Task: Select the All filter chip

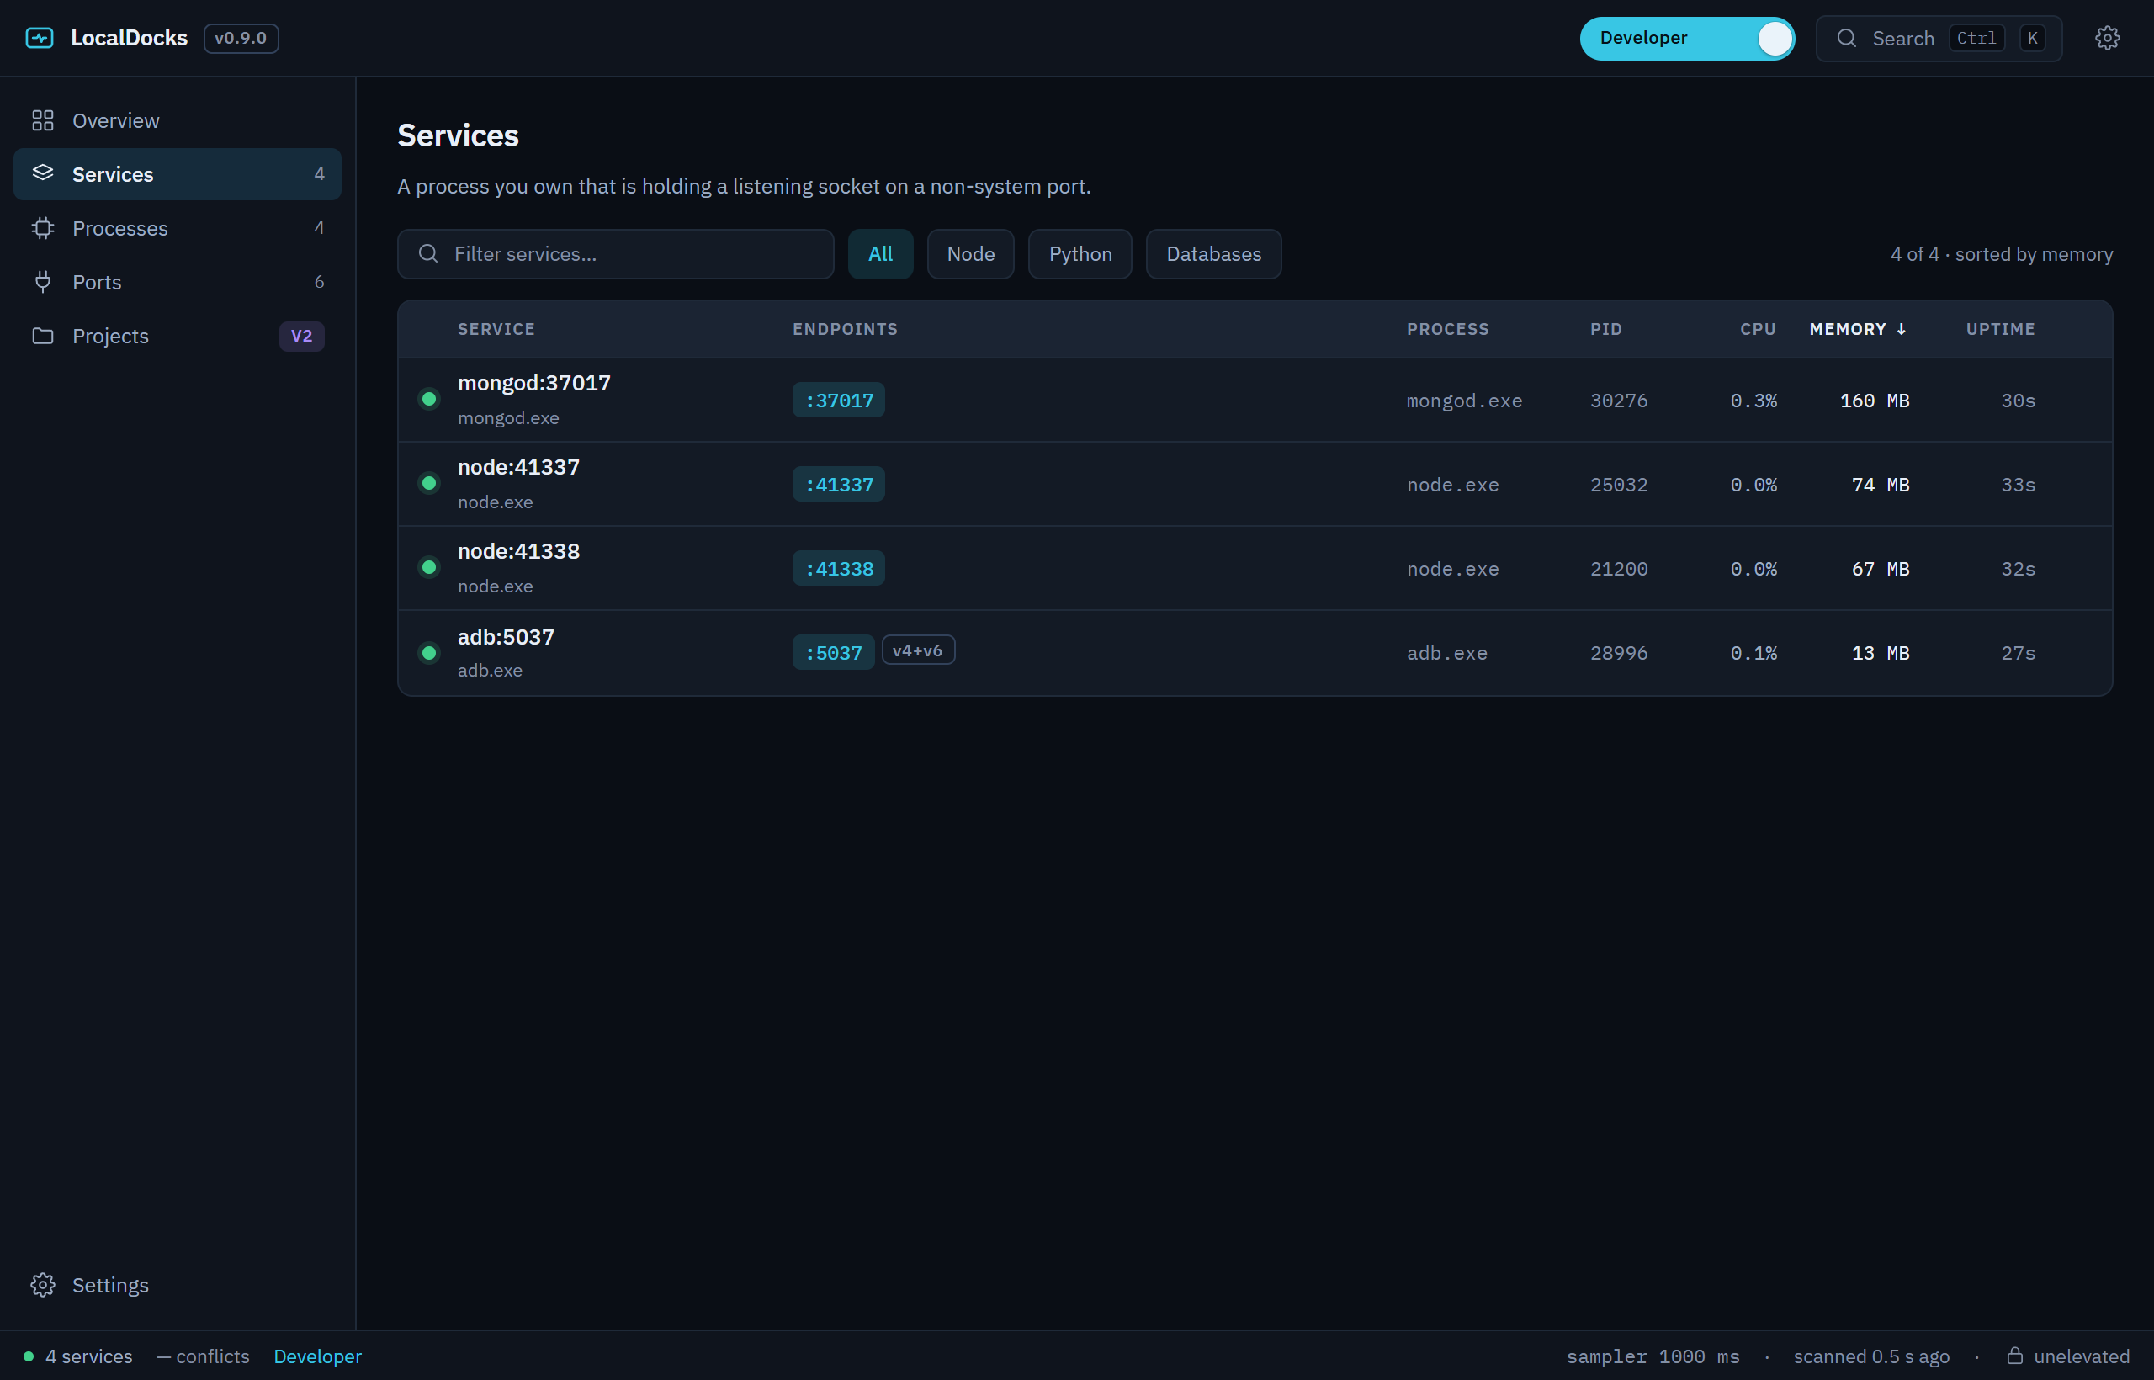Action: point(880,253)
